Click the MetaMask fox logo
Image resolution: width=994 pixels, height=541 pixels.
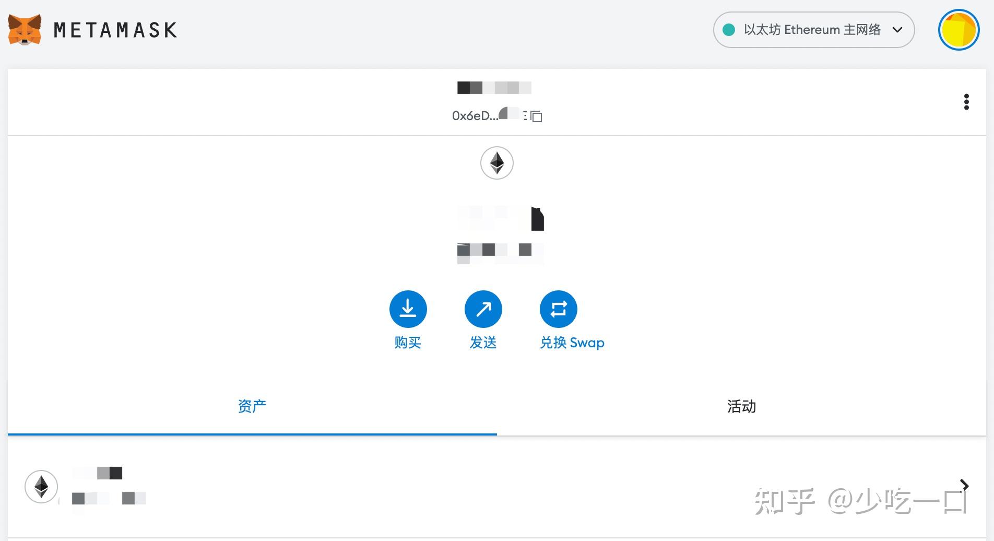pos(25,30)
